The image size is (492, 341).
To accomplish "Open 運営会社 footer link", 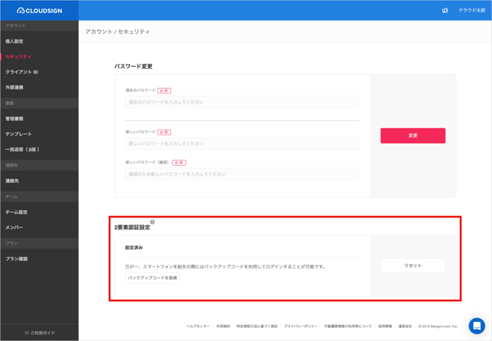I will (x=405, y=326).
